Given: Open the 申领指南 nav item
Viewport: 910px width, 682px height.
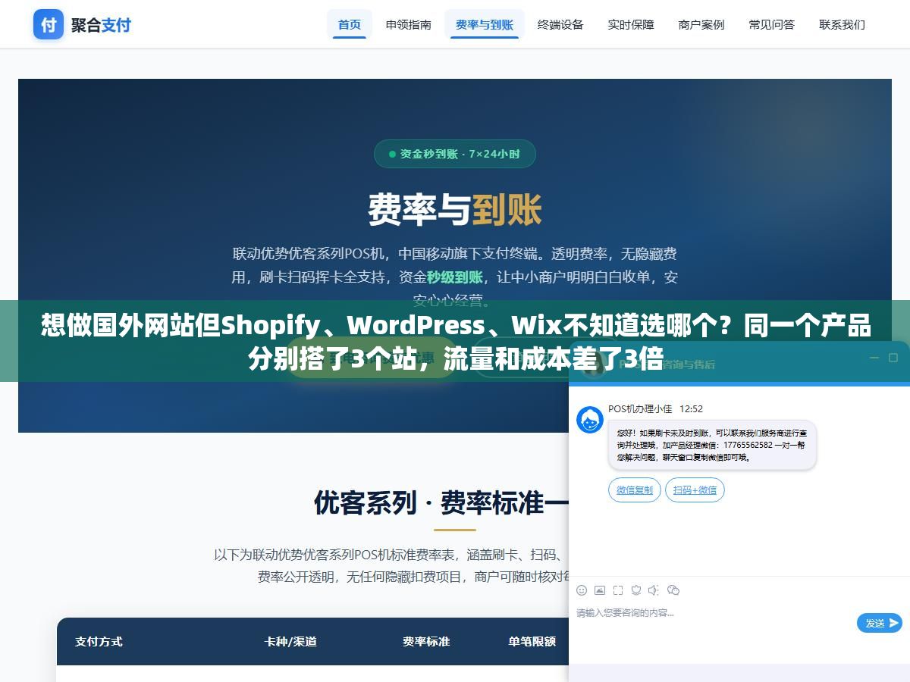Looking at the screenshot, I should (x=409, y=24).
